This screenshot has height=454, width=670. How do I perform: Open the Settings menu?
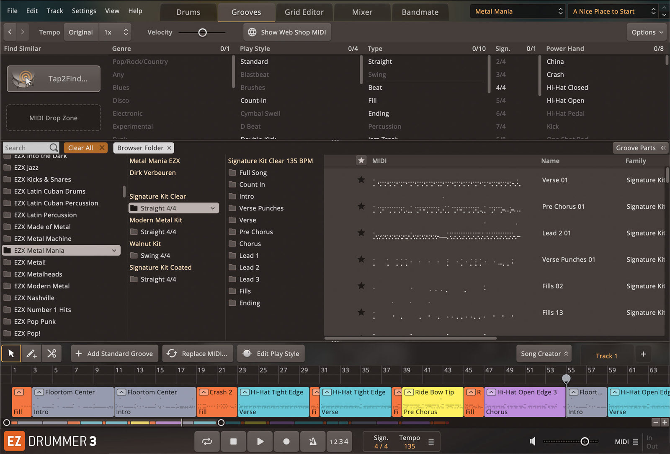pyautogui.click(x=84, y=11)
